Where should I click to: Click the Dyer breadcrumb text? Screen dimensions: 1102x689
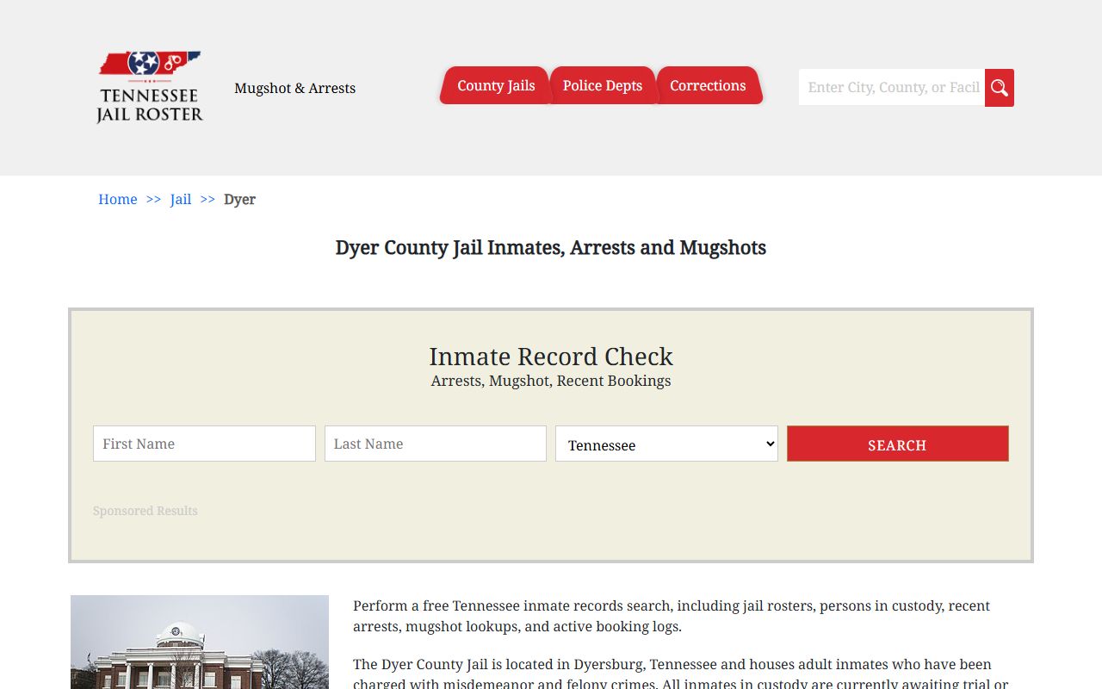239,199
